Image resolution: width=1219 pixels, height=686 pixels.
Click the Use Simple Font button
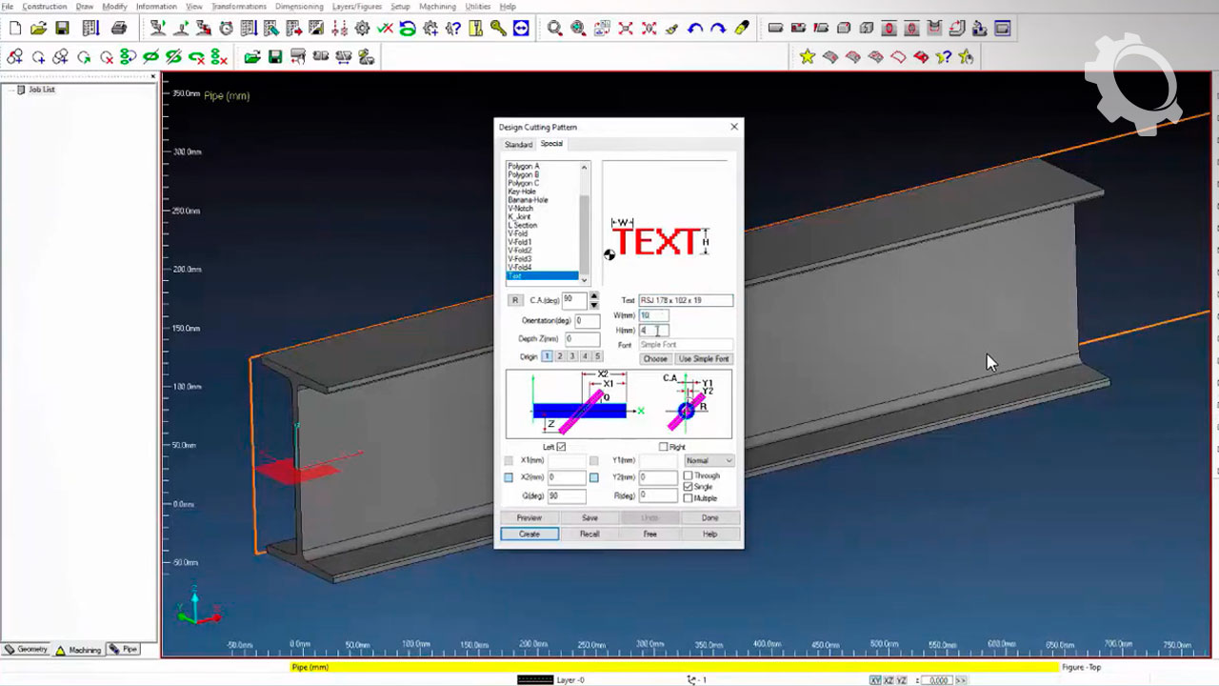pyautogui.click(x=704, y=359)
